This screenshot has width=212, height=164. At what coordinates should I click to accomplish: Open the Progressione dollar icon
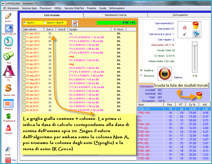pos(8,116)
